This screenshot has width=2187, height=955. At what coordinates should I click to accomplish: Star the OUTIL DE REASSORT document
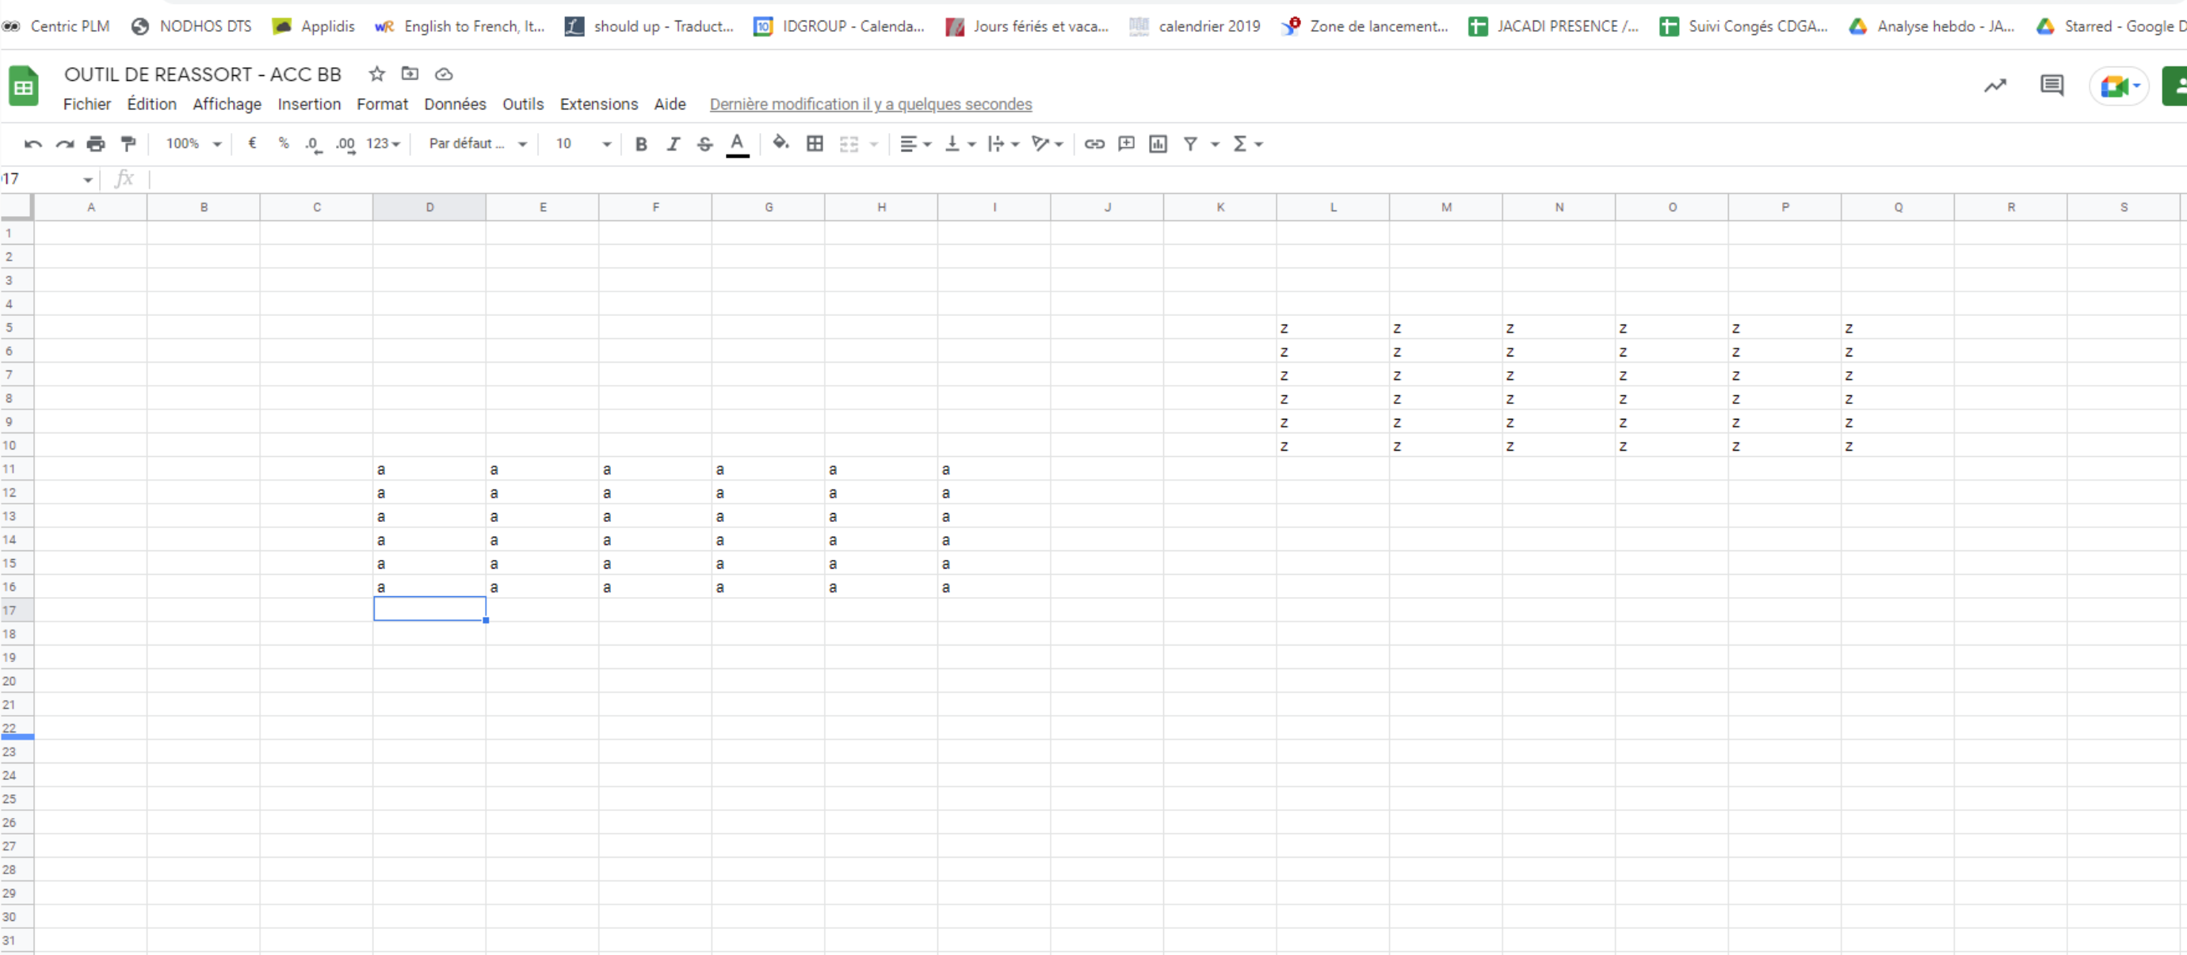376,74
